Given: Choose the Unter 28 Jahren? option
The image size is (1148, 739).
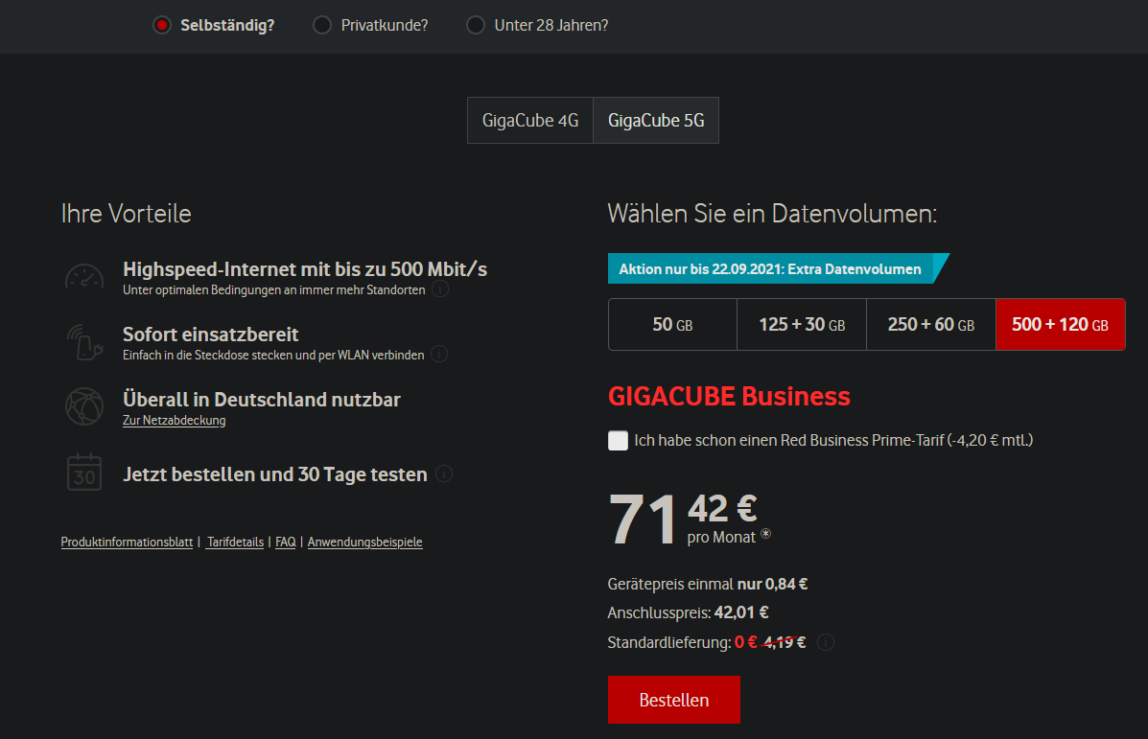Looking at the screenshot, I should tap(476, 25).
